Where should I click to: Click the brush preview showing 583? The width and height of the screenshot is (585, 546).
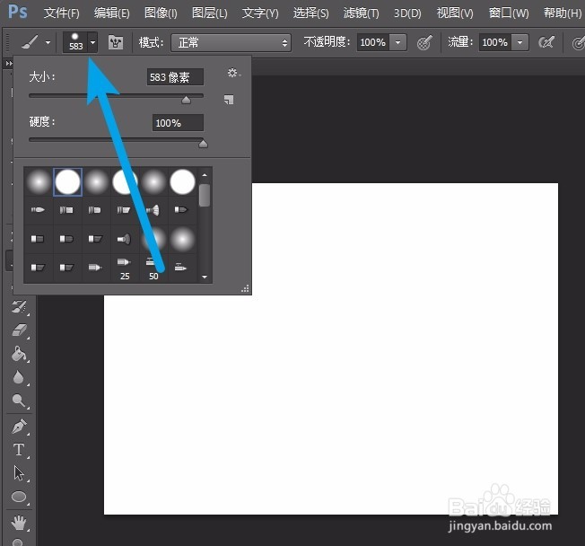(75, 42)
